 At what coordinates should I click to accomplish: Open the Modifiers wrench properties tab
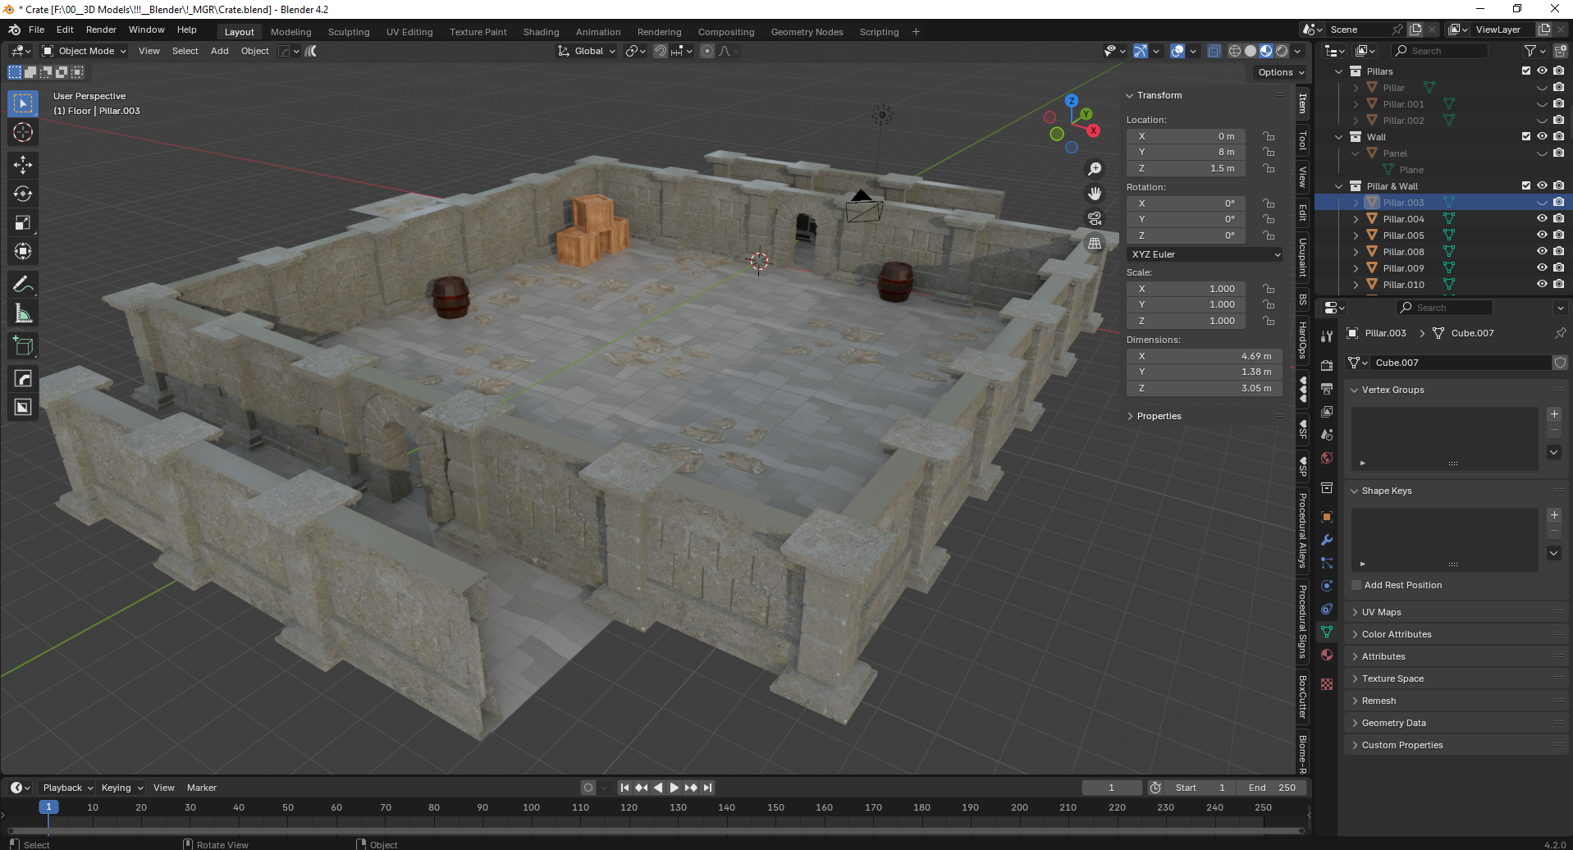coord(1327,540)
